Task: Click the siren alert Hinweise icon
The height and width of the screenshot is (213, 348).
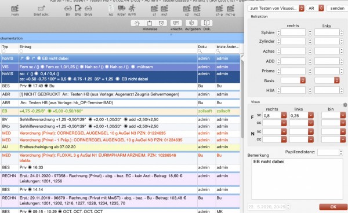Action: 137,23
